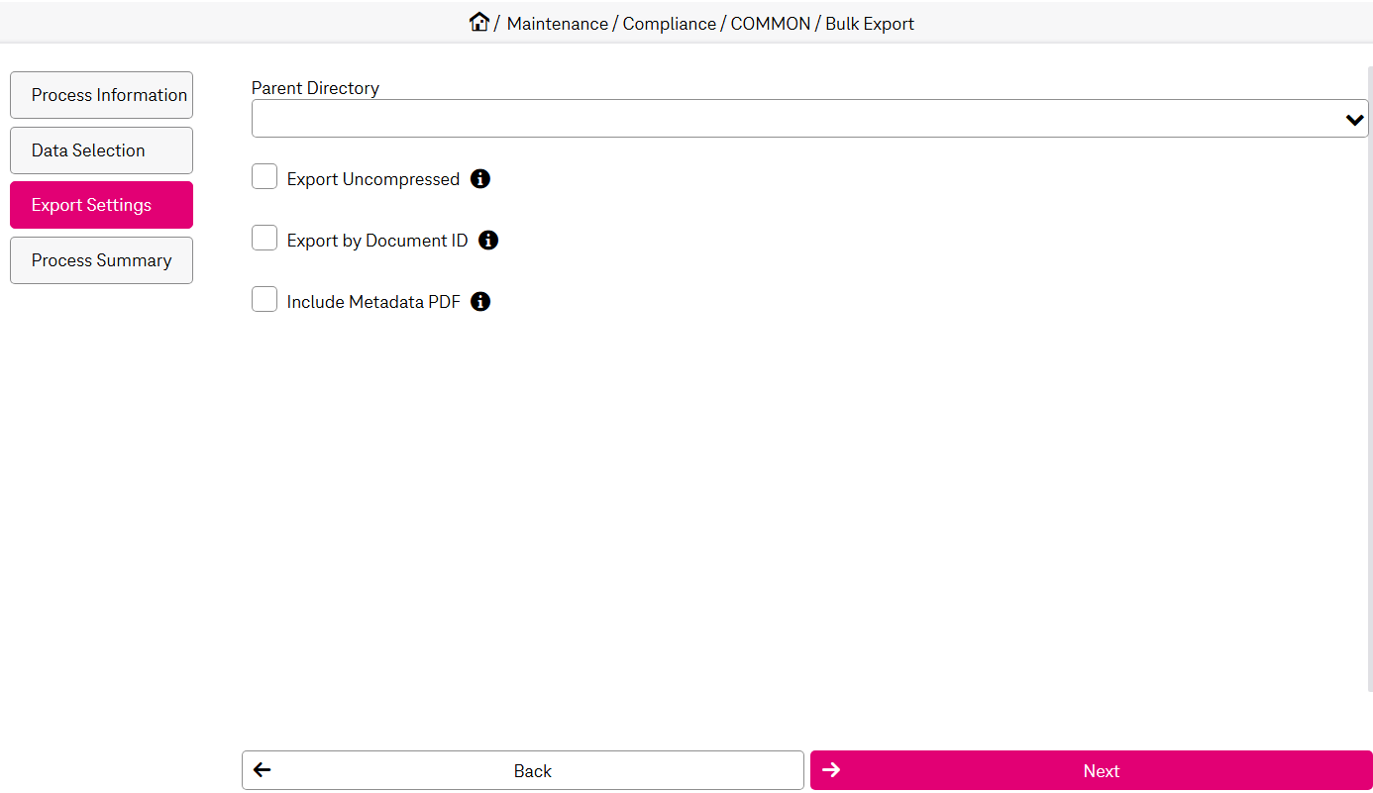This screenshot has width=1373, height=793.
Task: Check the Include Metadata PDF box
Action: click(264, 300)
